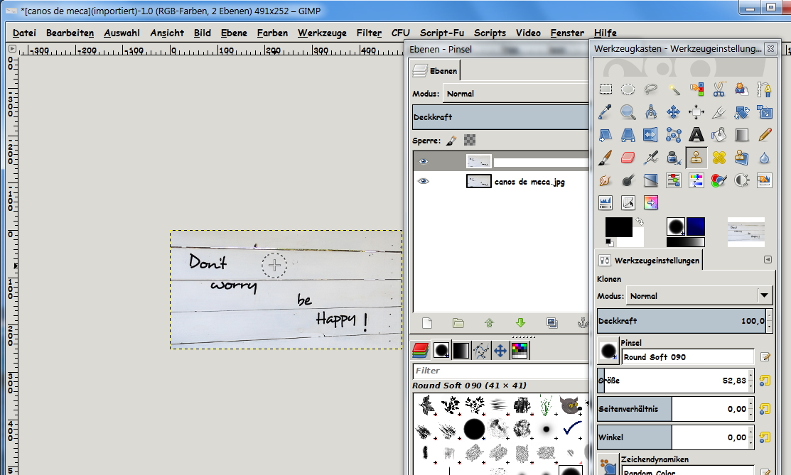Pick the Zoom magnifier tool

pyautogui.click(x=628, y=111)
